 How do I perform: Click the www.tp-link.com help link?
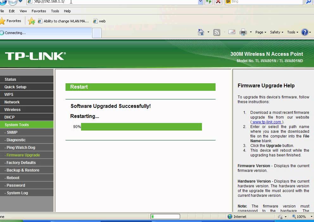(x=267, y=122)
